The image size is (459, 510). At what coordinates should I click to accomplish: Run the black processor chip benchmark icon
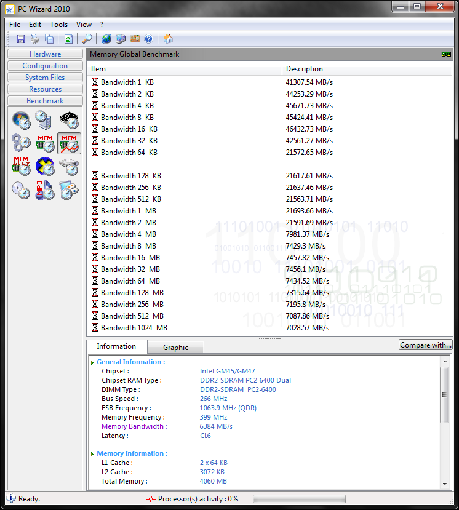(x=70, y=120)
